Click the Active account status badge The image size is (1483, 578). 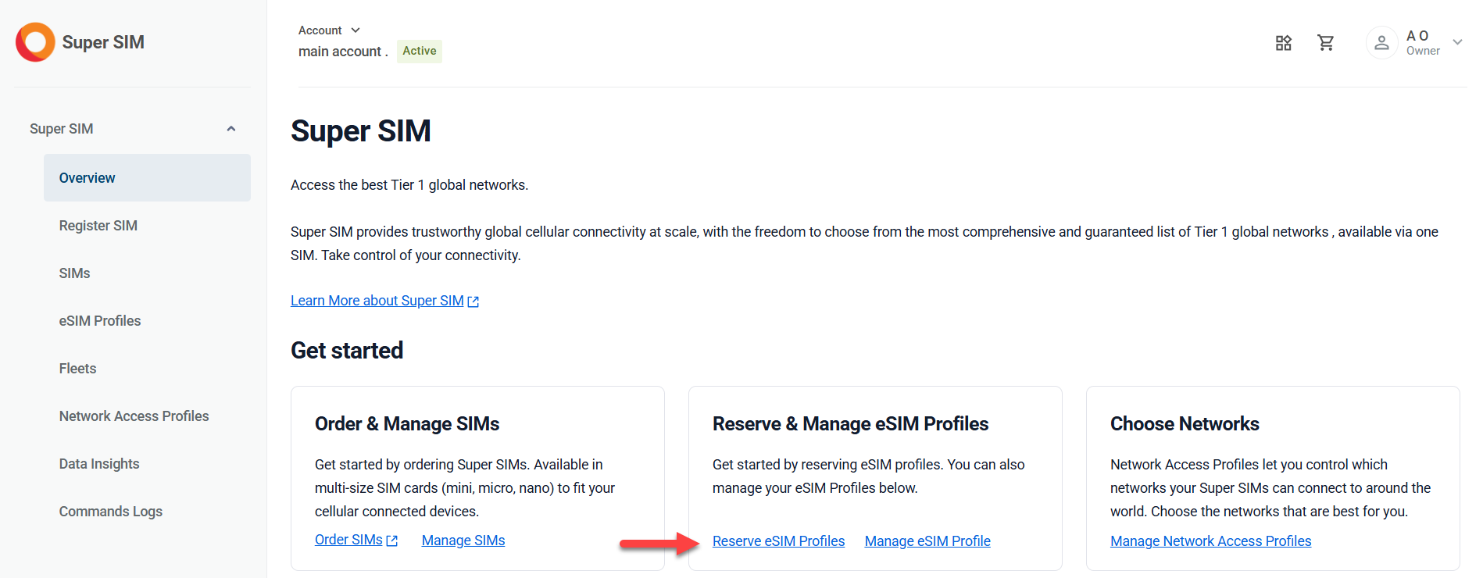[420, 51]
